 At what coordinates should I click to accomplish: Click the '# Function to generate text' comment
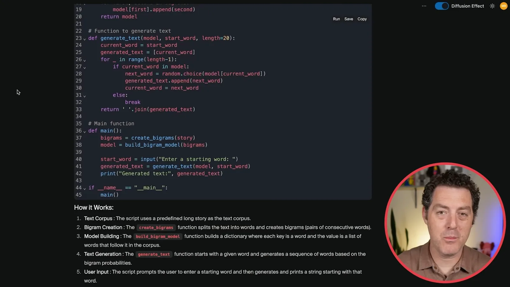pyautogui.click(x=129, y=31)
